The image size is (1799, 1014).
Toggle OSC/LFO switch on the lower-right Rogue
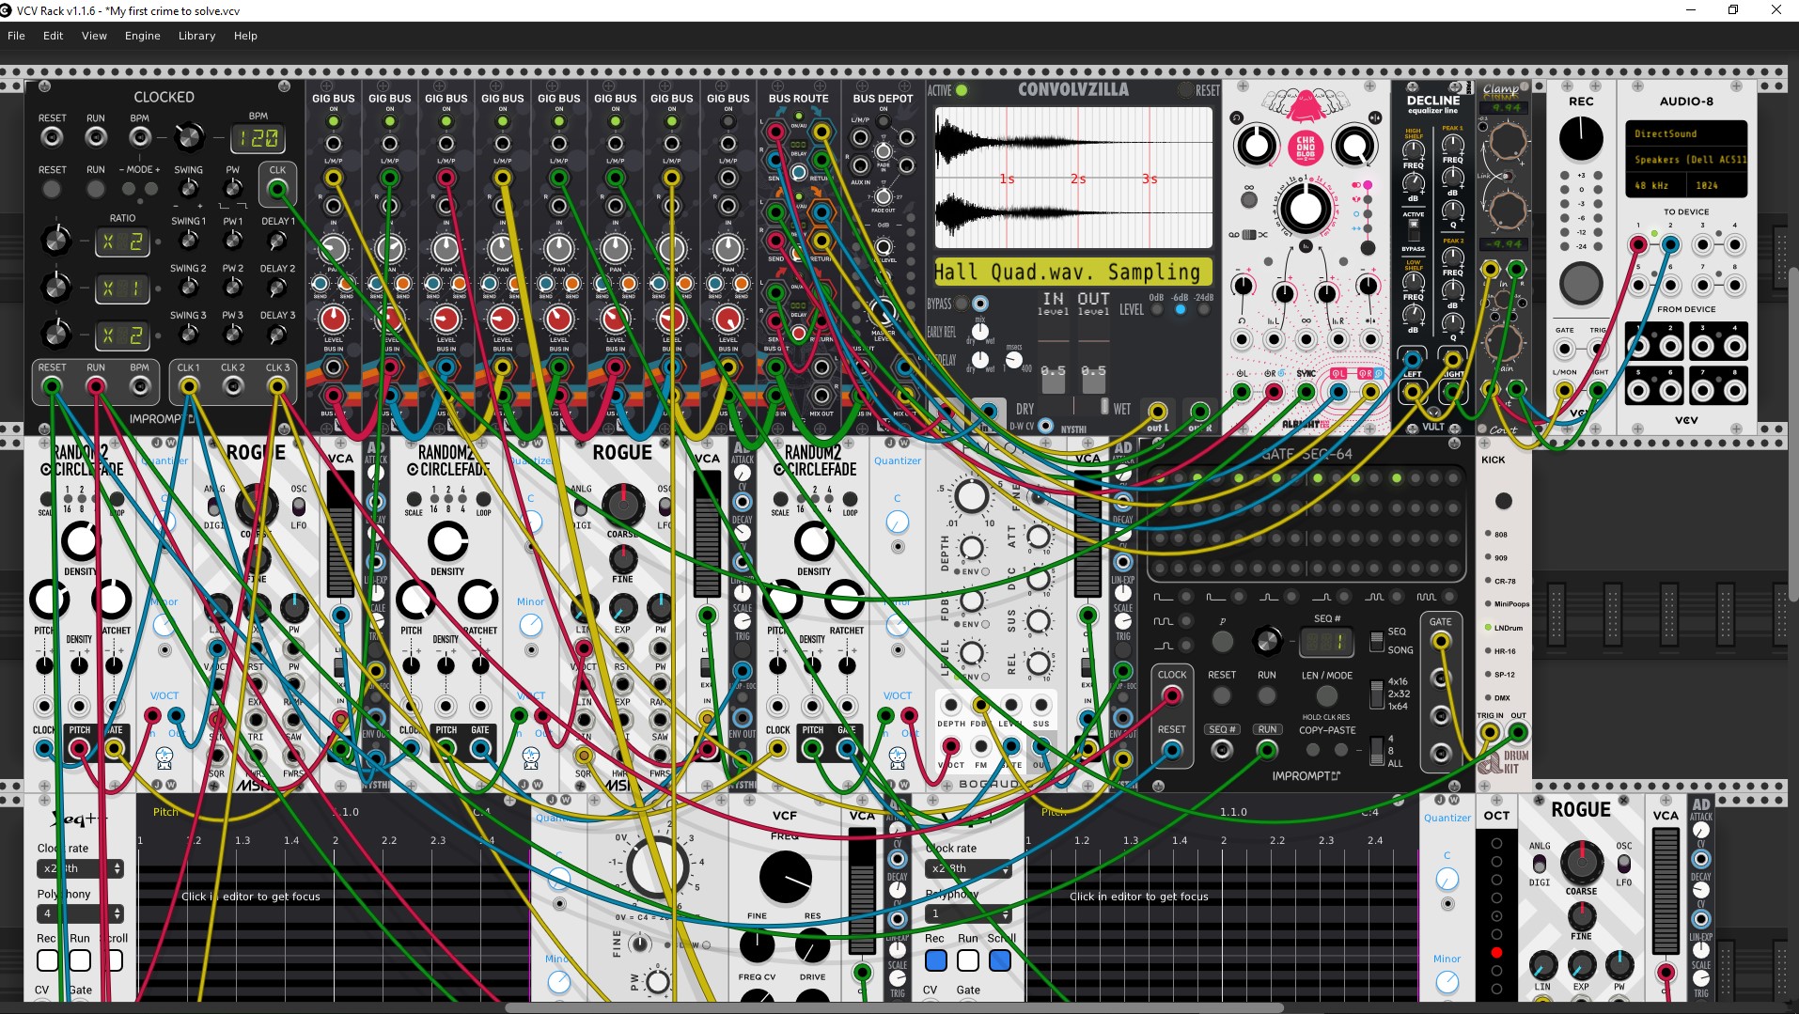(1624, 864)
